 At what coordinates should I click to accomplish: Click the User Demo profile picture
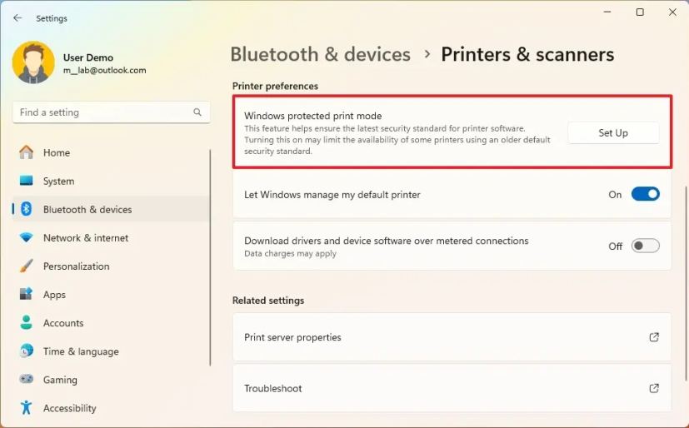[x=33, y=62]
